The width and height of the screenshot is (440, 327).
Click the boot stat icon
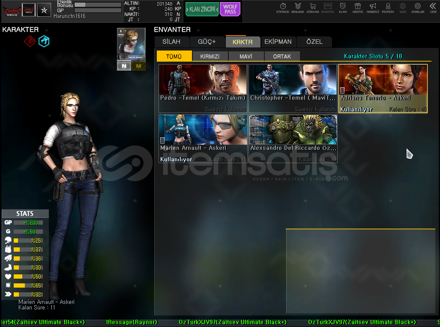(x=8, y=267)
